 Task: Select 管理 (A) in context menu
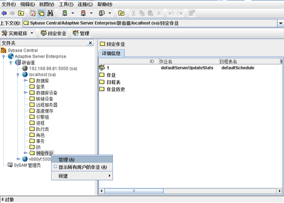click(x=82, y=159)
